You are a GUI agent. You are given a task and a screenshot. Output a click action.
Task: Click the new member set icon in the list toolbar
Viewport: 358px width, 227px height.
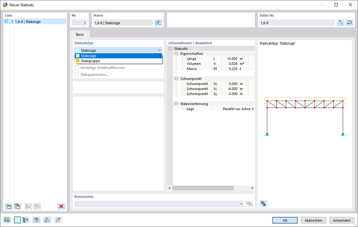point(8,206)
